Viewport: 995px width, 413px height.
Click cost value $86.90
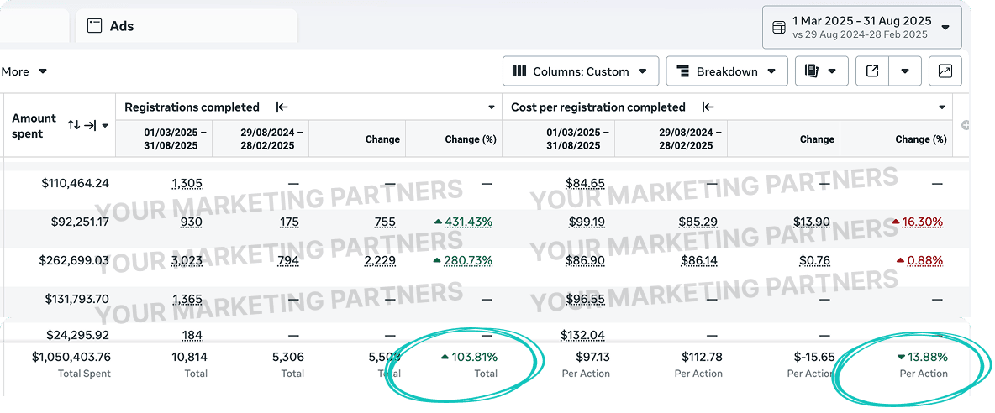click(585, 261)
